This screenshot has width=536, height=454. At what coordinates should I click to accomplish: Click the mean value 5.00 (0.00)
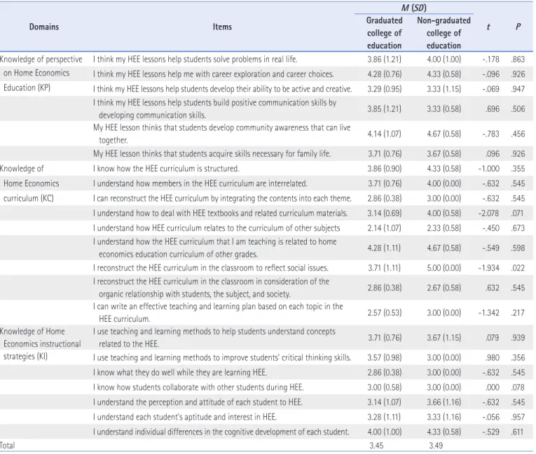pos(444,268)
